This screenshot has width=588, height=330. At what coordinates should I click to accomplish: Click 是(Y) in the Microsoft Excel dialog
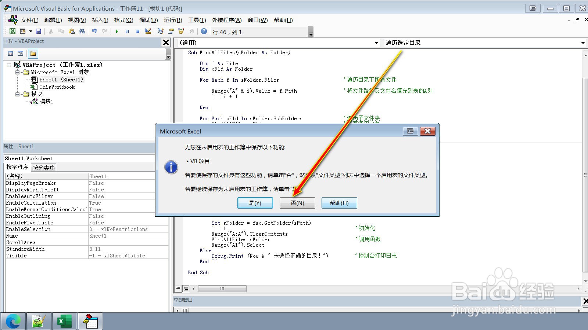[x=255, y=203]
